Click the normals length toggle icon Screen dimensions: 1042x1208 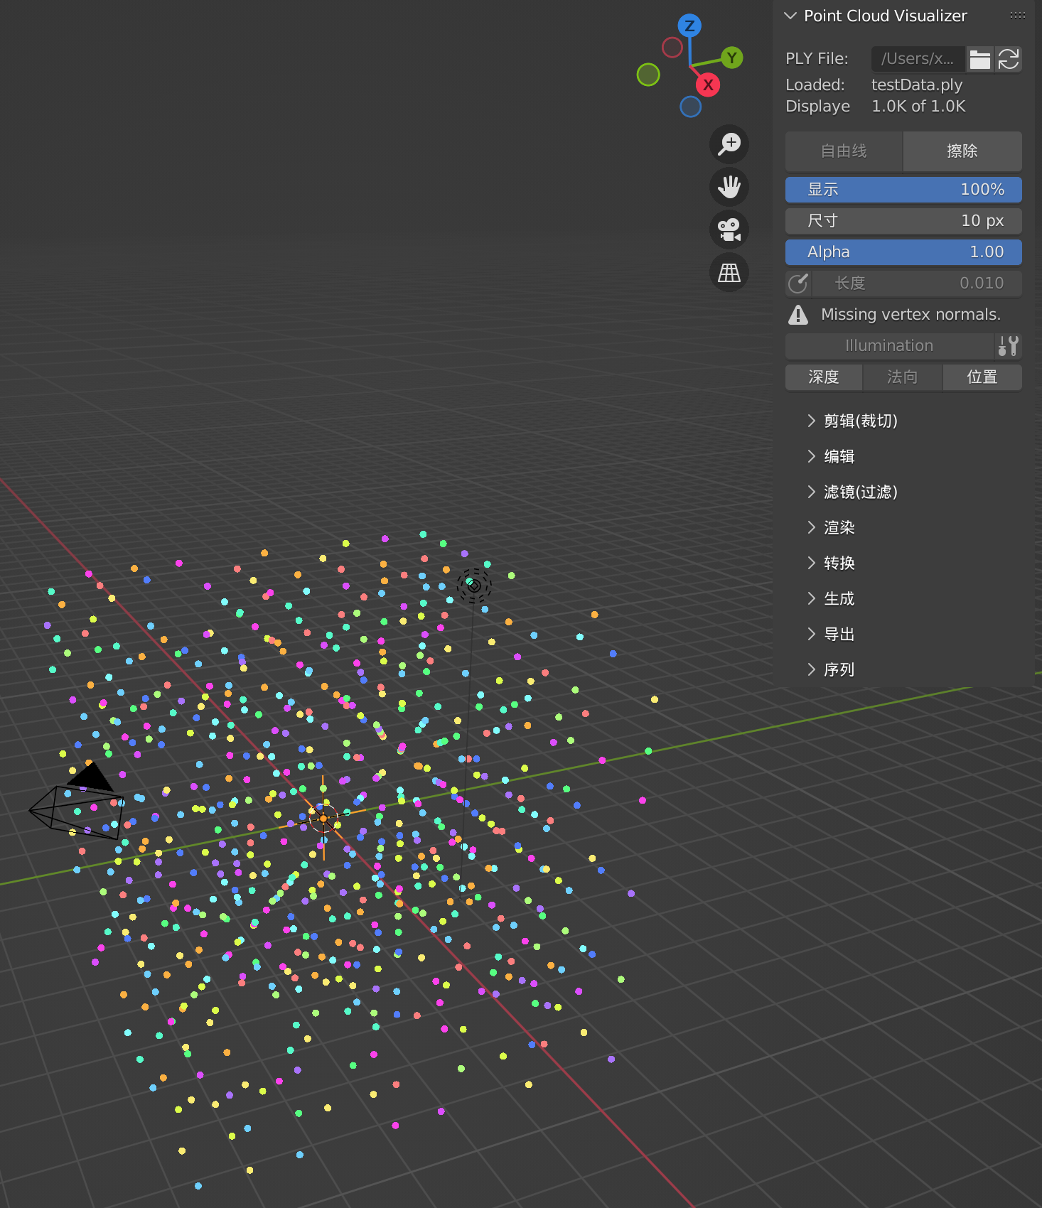tap(798, 284)
